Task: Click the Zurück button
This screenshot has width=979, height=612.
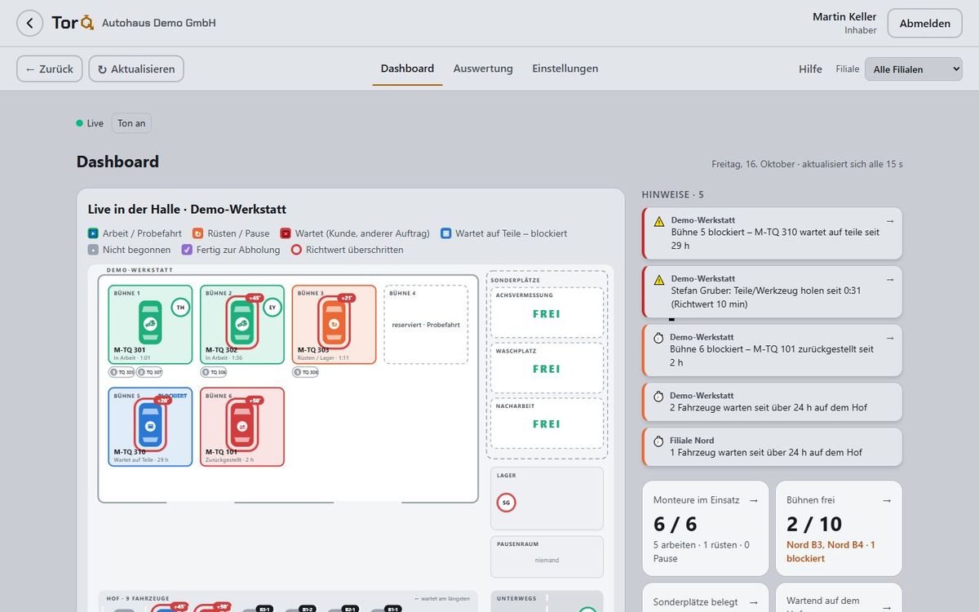Action: coord(49,69)
